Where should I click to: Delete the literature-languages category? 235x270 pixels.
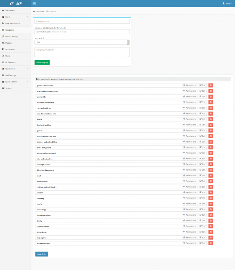click(x=211, y=170)
